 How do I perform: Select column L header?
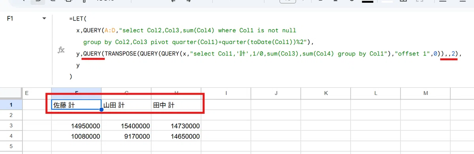click(x=376, y=93)
